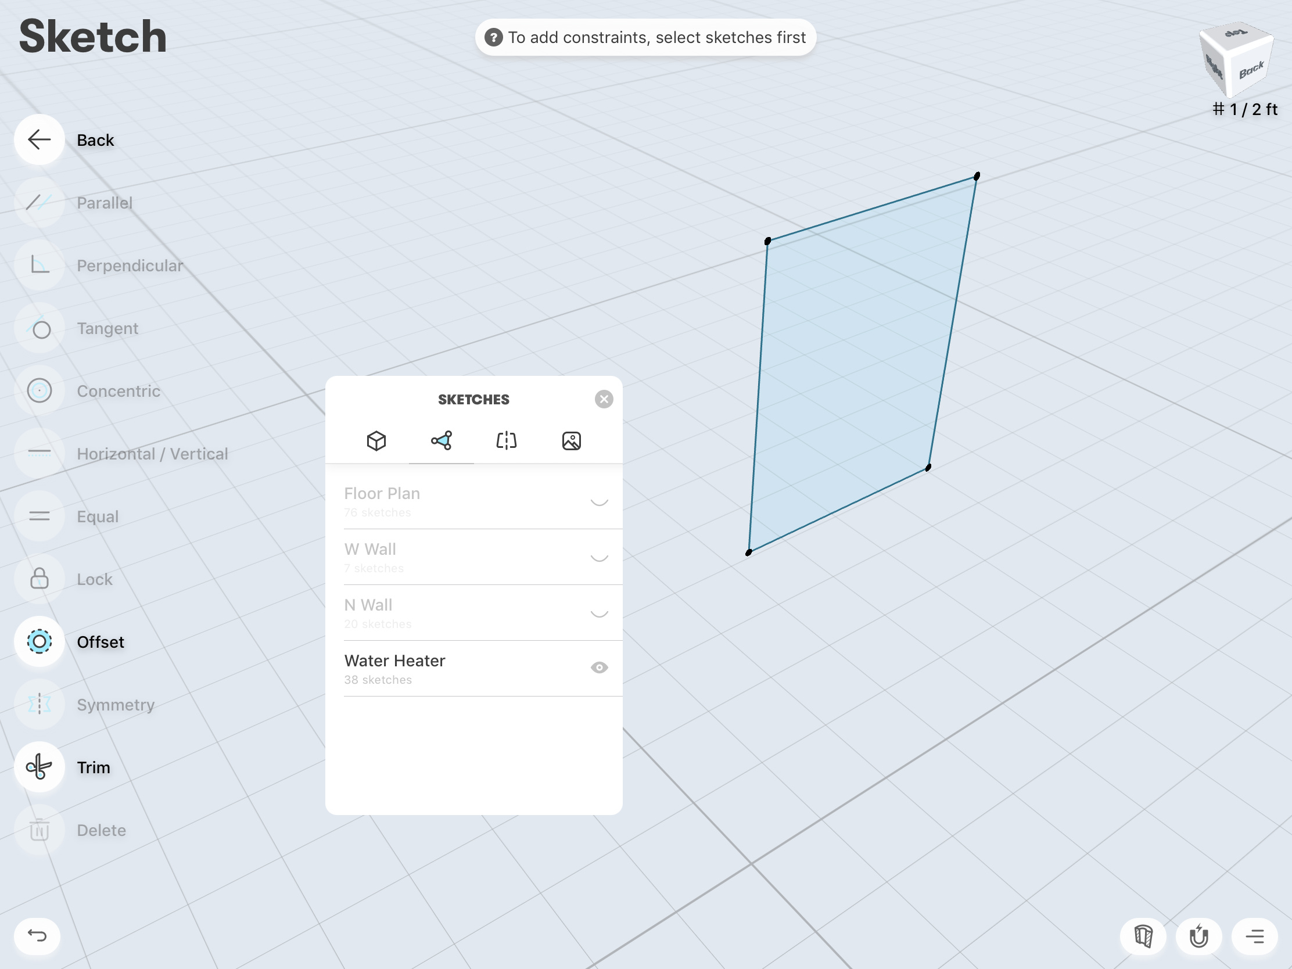Select the bottom-right vertex of the sketch

[928, 467]
